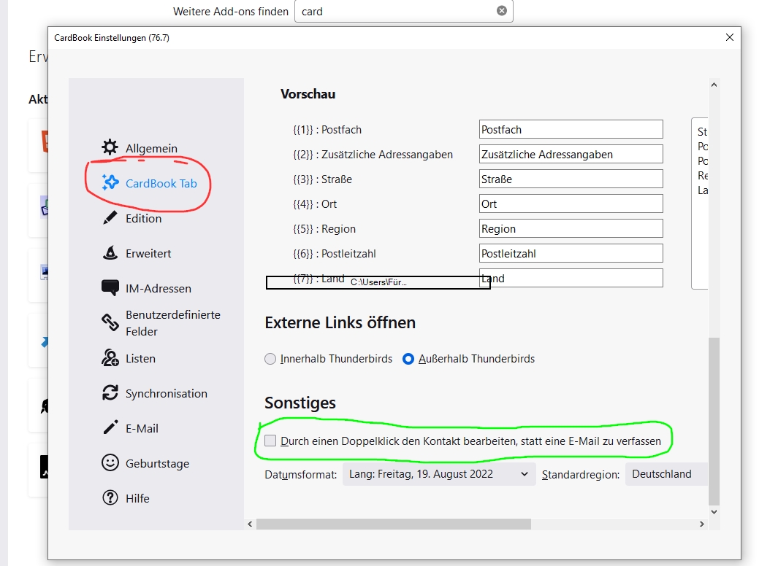Click the {{6}} : Postleitzahl label
759x566 pixels.
click(x=335, y=253)
